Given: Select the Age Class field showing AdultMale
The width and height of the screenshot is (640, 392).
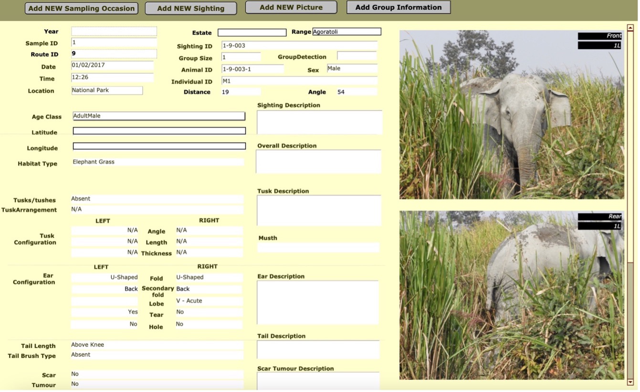Looking at the screenshot, I should [159, 116].
